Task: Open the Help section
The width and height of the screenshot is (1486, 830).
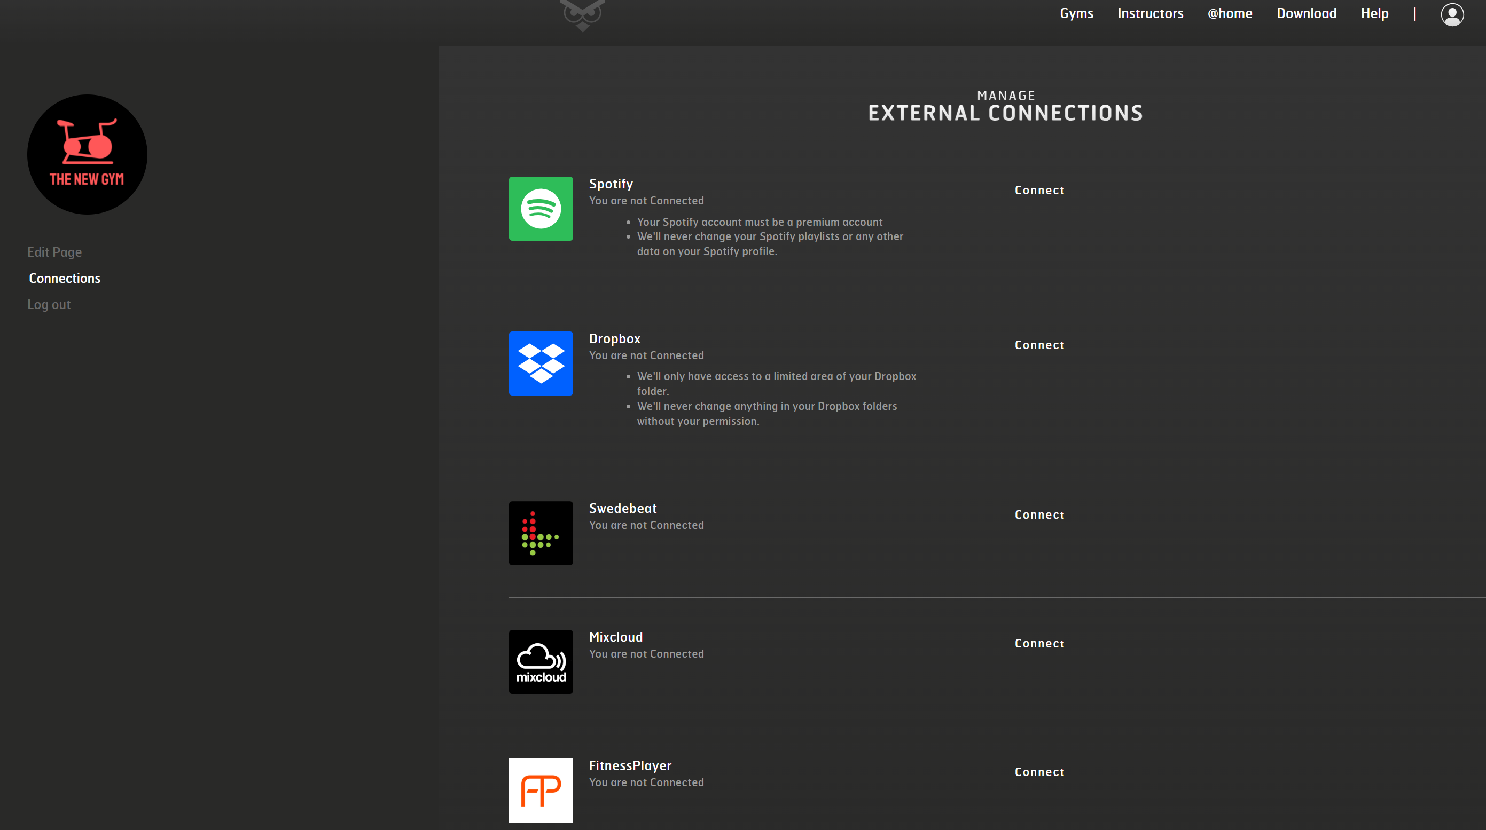Action: tap(1374, 13)
